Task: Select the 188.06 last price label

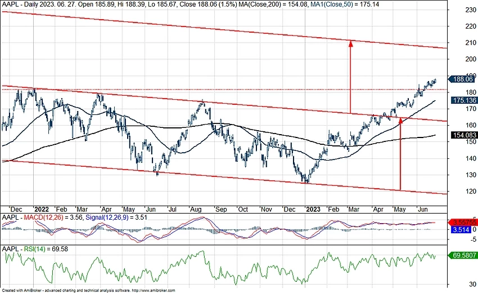Action: [462, 79]
